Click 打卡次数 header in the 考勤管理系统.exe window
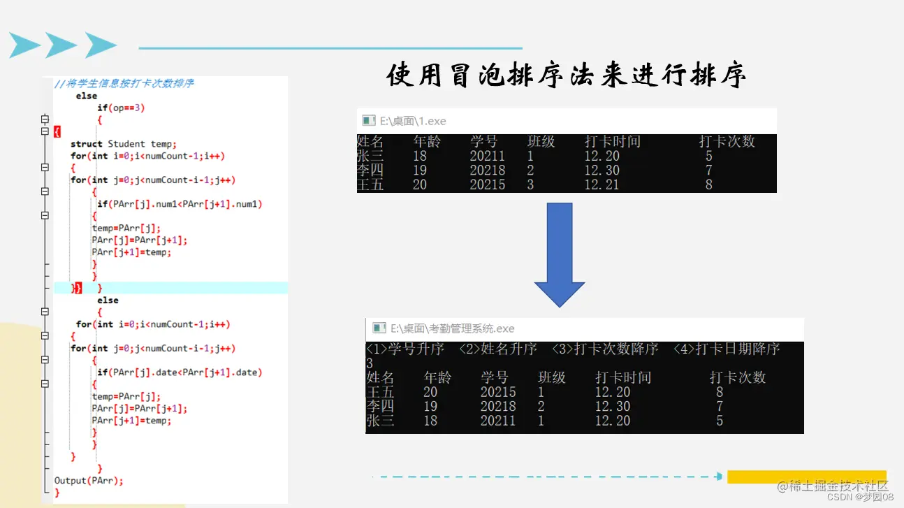 point(738,377)
